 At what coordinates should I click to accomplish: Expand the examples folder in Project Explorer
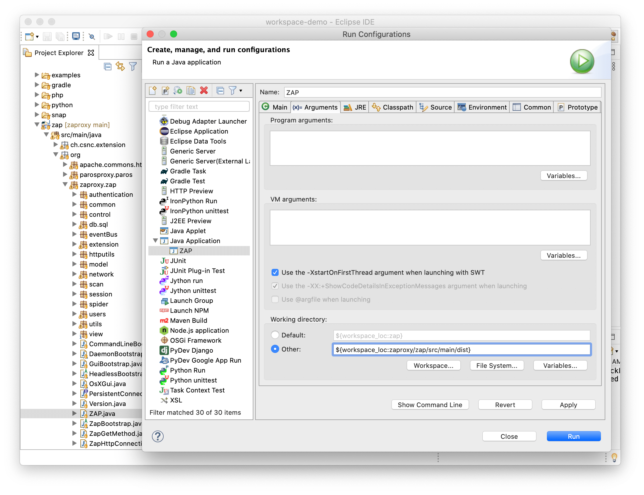[x=37, y=75]
